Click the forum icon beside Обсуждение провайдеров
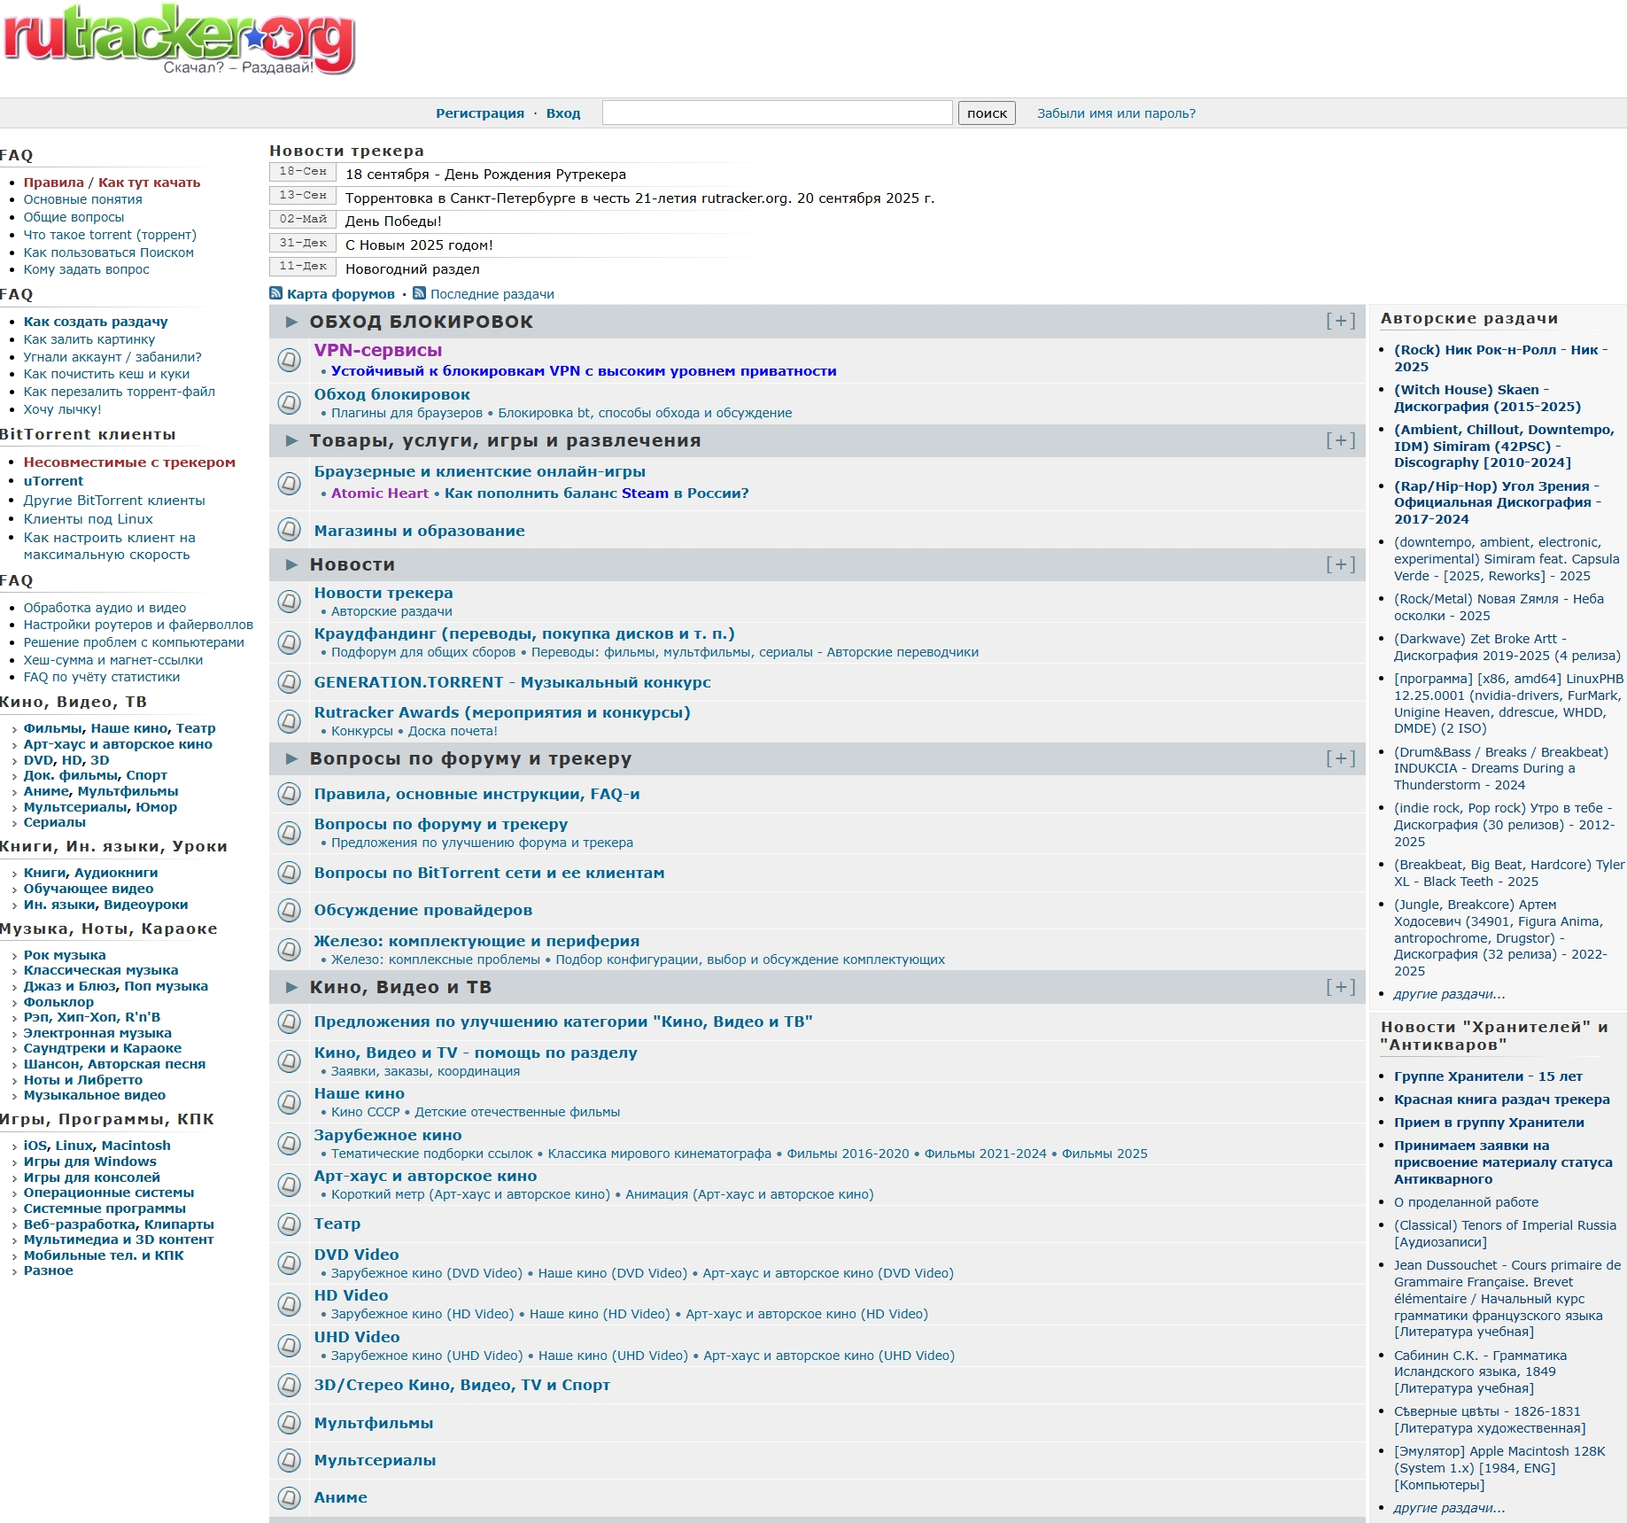This screenshot has width=1627, height=1523. click(x=290, y=910)
